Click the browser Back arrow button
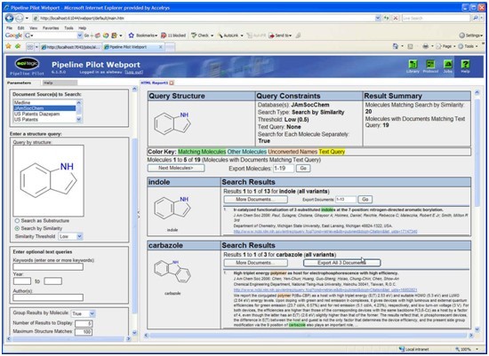 pos(10,18)
